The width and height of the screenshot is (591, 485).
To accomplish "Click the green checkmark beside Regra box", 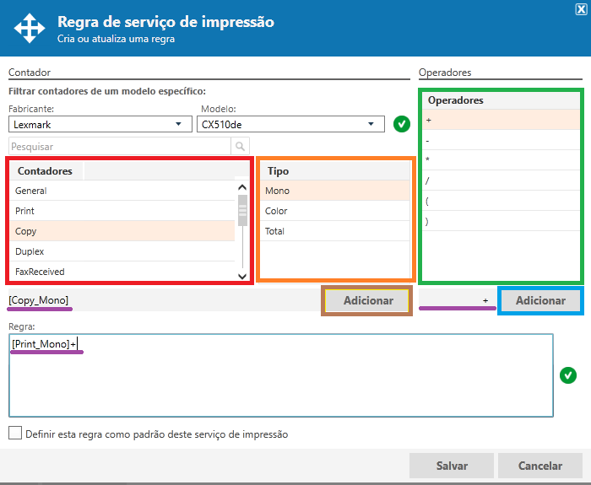I will pyautogui.click(x=568, y=375).
